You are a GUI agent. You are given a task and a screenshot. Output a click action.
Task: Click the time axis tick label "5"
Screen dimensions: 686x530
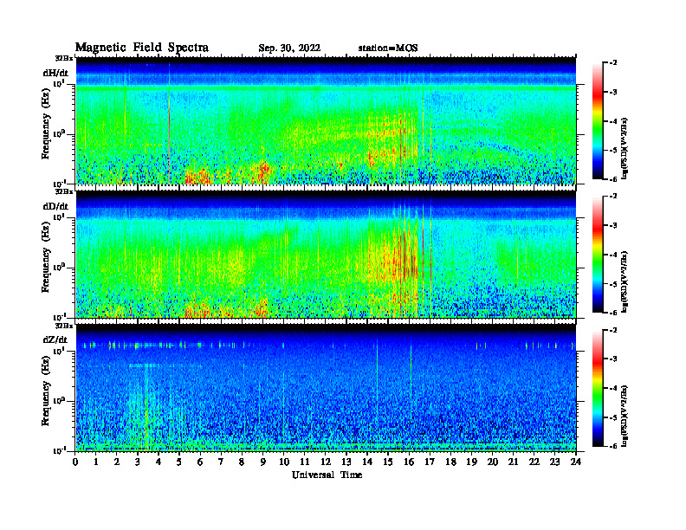179,462
